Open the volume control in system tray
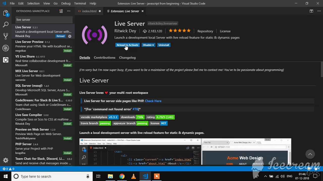Viewport: 323px width, 181px height. (283, 176)
